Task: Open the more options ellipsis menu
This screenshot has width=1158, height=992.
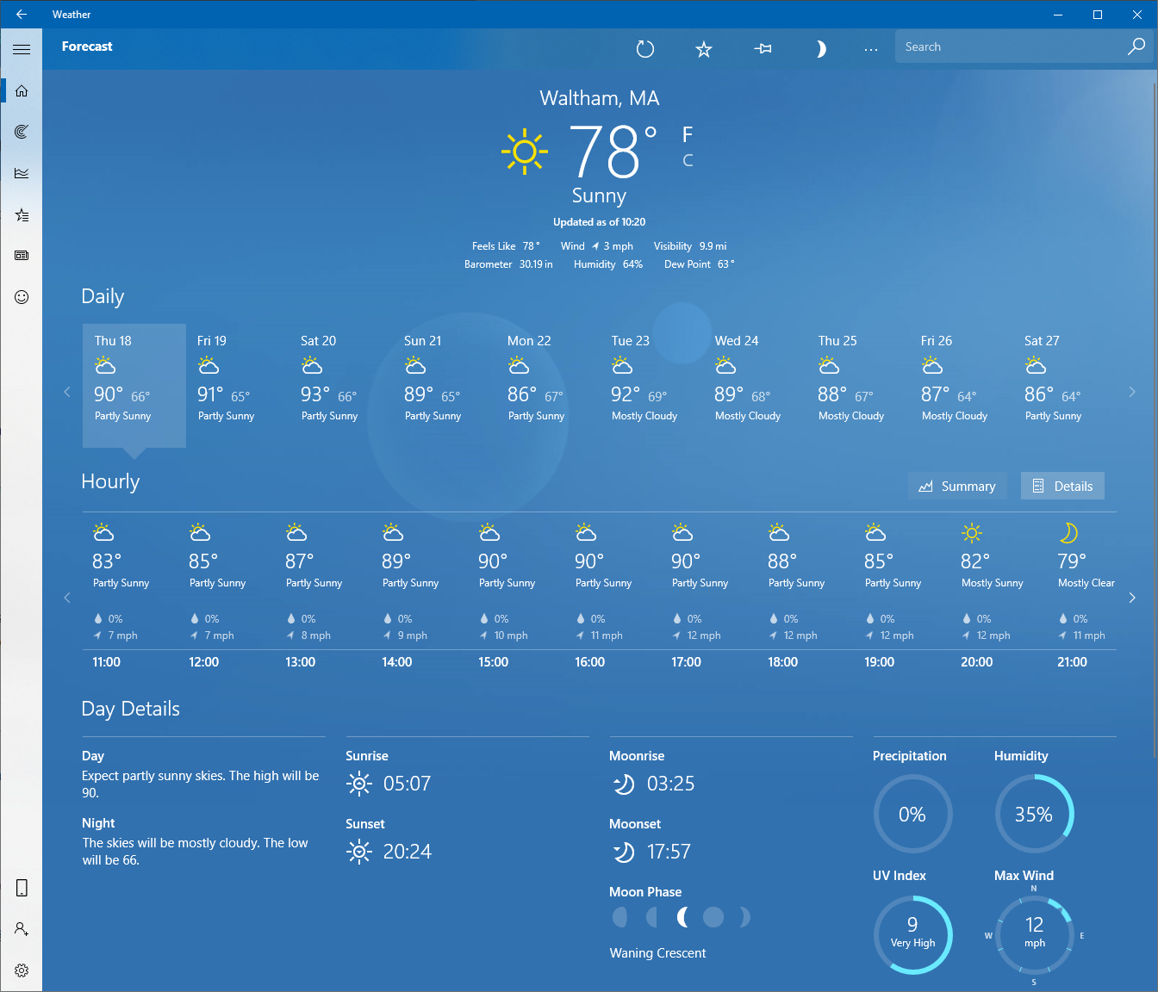Action: coord(871,49)
